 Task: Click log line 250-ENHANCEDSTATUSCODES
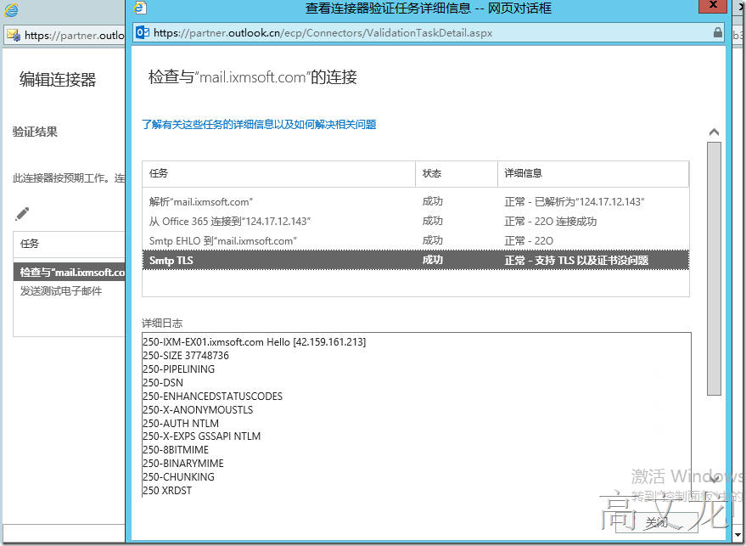[212, 396]
